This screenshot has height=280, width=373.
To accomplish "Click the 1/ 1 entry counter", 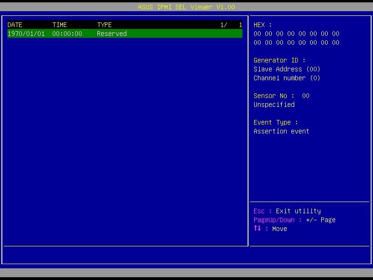I will [231, 25].
